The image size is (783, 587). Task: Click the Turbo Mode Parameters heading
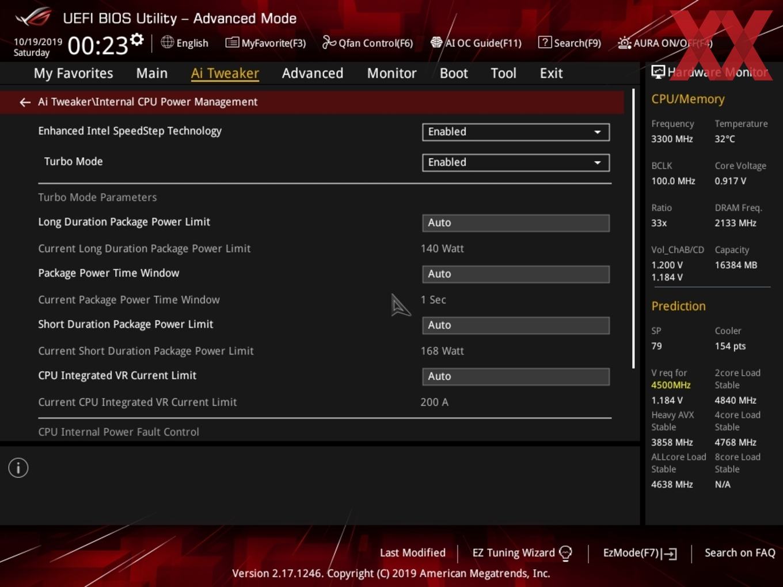97,197
